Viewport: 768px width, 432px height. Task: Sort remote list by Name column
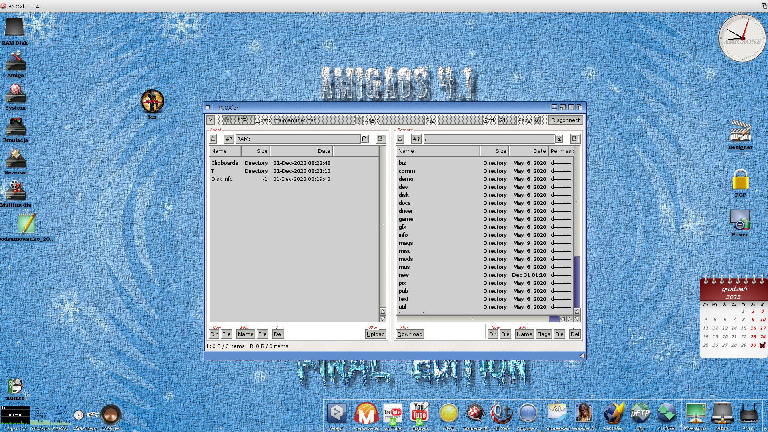438,151
